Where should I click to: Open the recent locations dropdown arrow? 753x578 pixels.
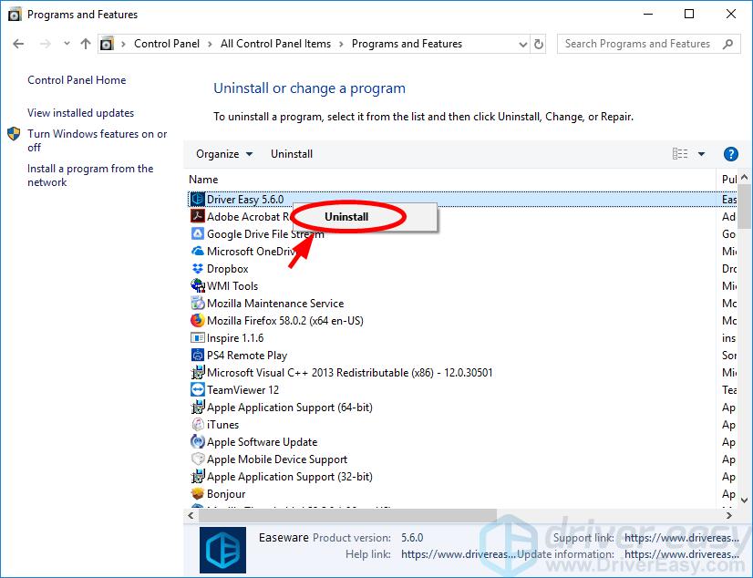tap(67, 44)
